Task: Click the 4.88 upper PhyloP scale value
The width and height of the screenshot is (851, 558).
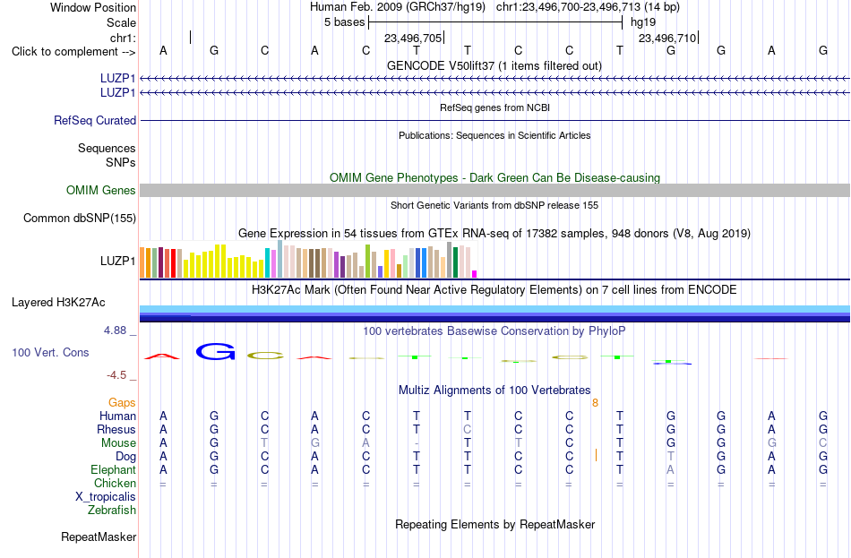Action: (x=115, y=330)
